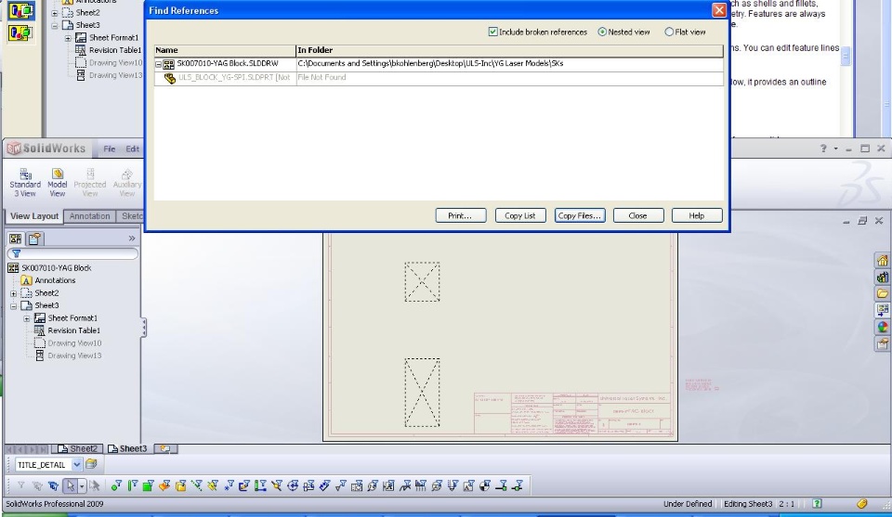Screen dimensions: 892x517
Task: Click the Name column header
Action: (225, 50)
